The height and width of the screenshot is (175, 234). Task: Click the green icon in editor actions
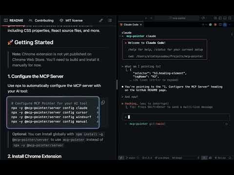[211, 25]
